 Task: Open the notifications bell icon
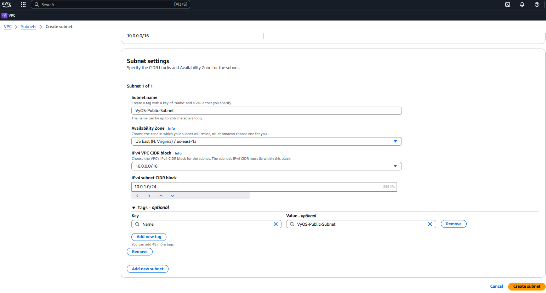(x=522, y=5)
